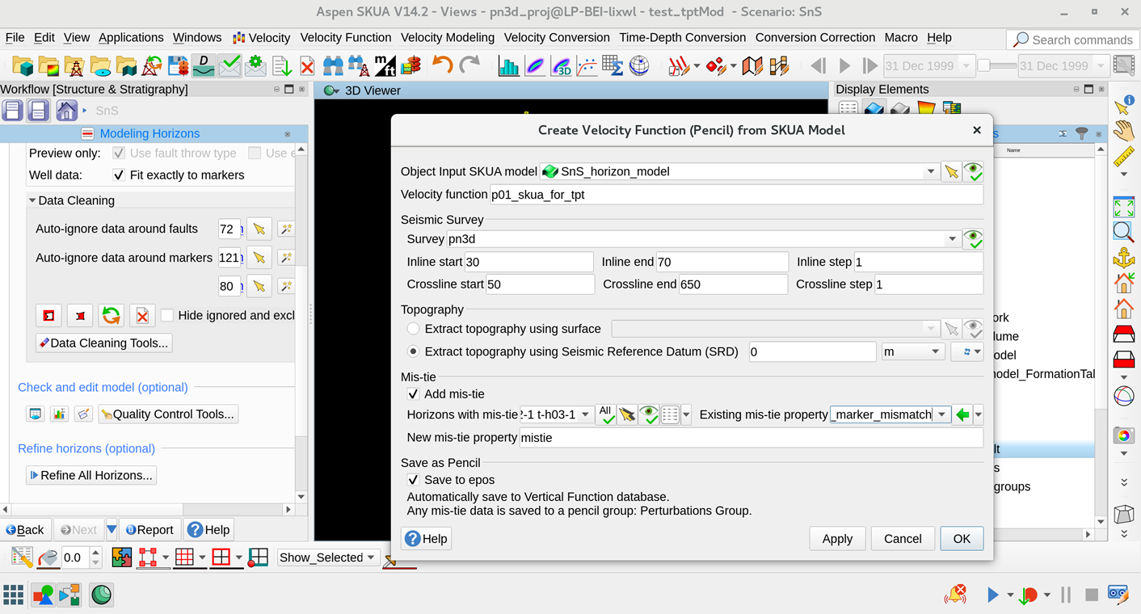Open the Survey pn3d dropdown

coord(953,239)
